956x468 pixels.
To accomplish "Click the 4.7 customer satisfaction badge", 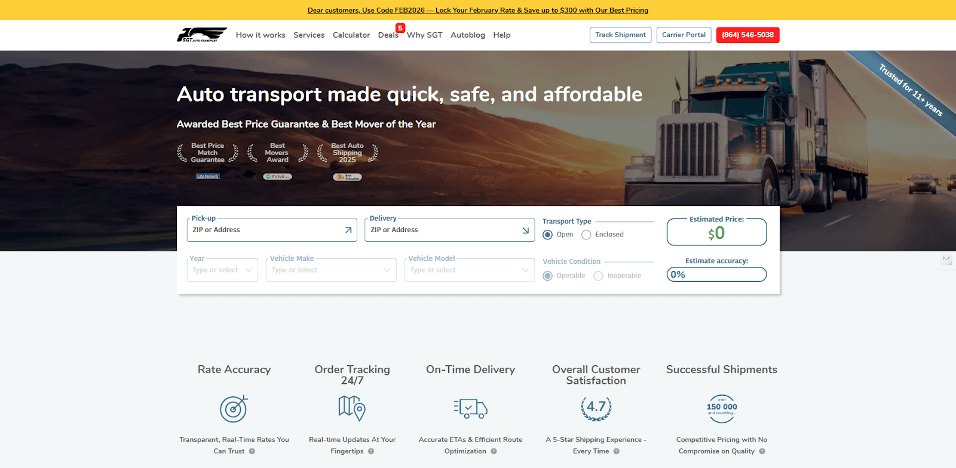I will pos(596,408).
